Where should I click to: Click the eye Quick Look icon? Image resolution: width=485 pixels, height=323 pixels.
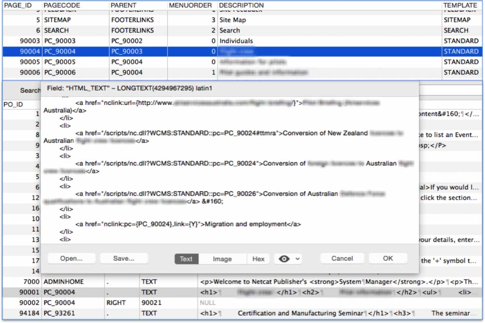284,259
